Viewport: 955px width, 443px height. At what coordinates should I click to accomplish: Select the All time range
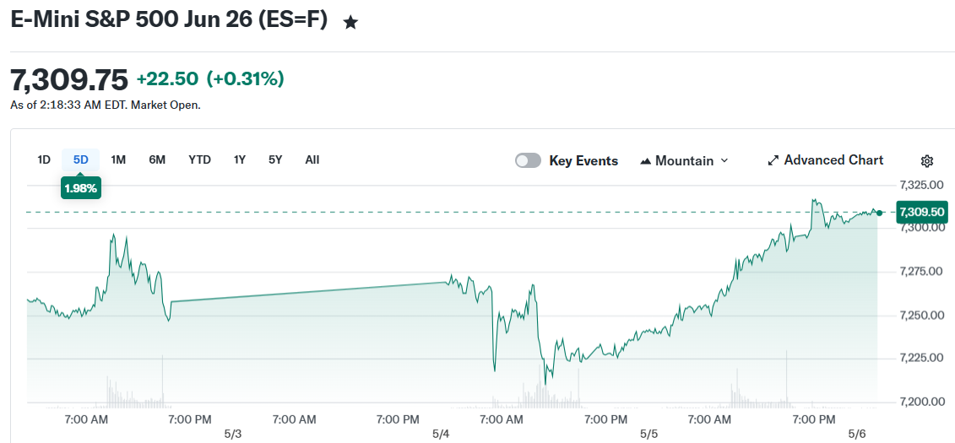click(312, 160)
